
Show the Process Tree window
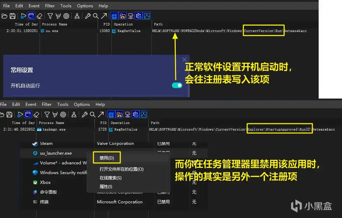click(76, 16)
